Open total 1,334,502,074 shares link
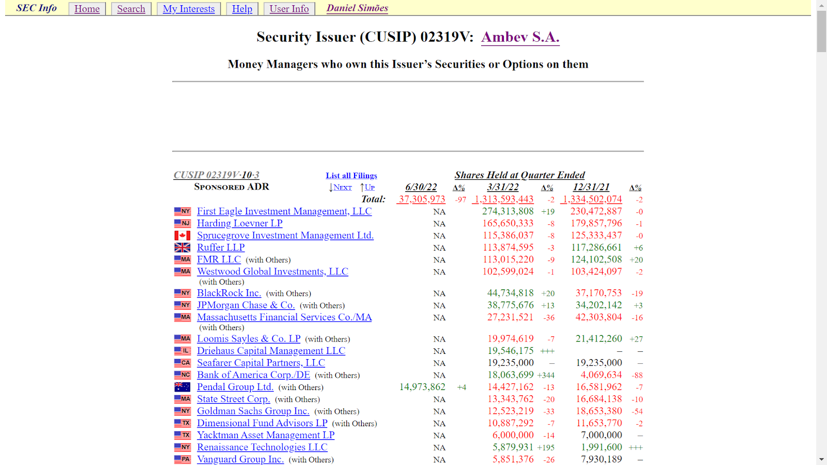The image size is (827, 465). [x=591, y=199]
